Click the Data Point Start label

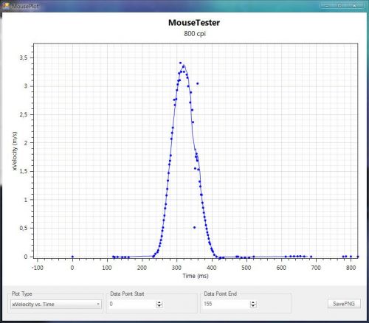pyautogui.click(x=127, y=294)
